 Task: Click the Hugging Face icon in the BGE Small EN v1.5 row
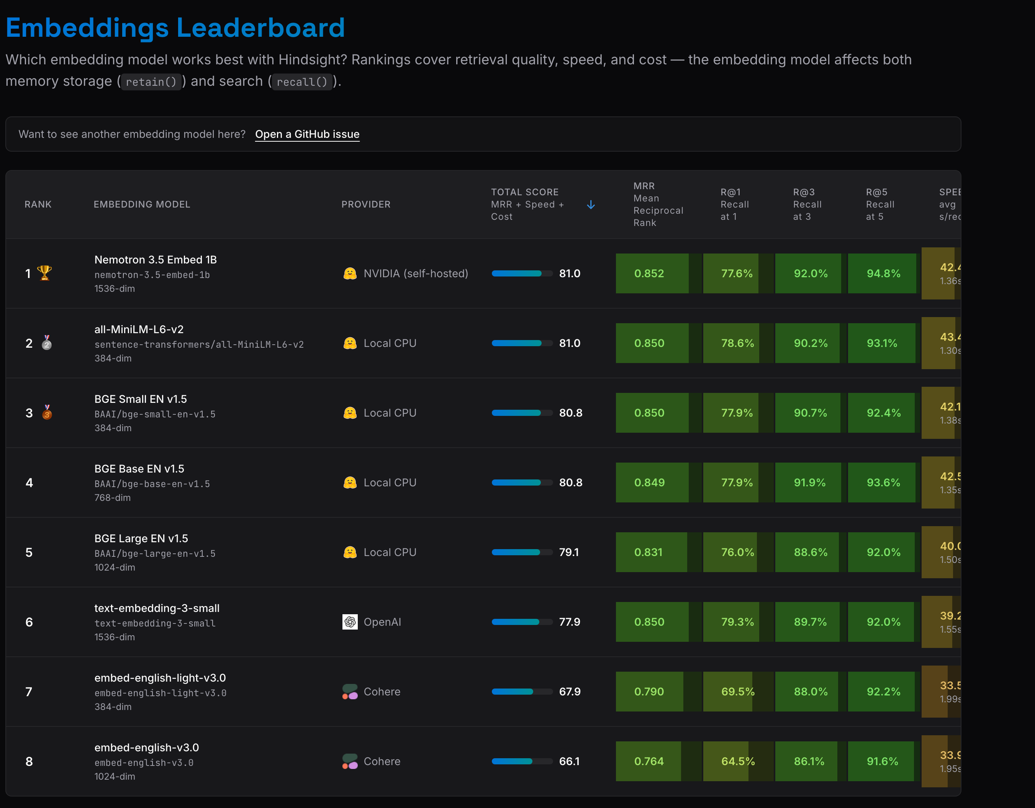(350, 413)
